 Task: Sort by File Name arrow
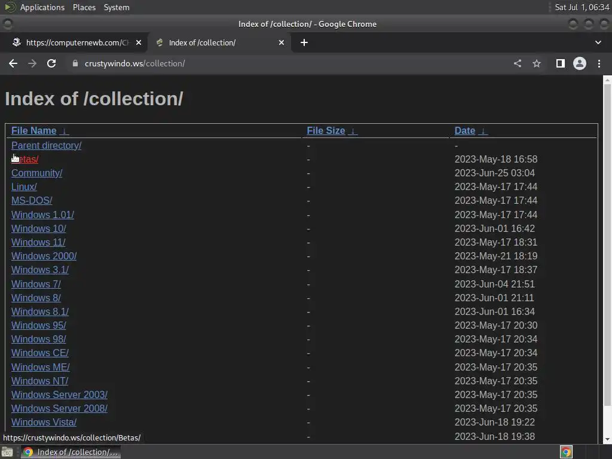tap(65, 131)
